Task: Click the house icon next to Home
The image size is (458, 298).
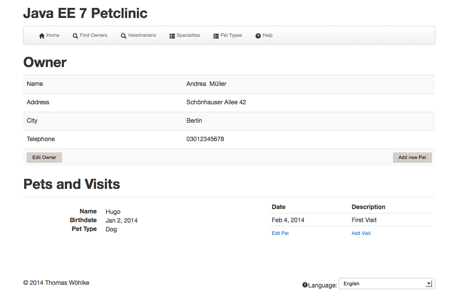Action: (41, 35)
